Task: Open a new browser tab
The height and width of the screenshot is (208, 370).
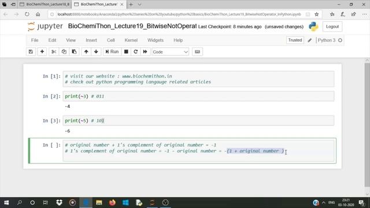Action: point(131,4)
